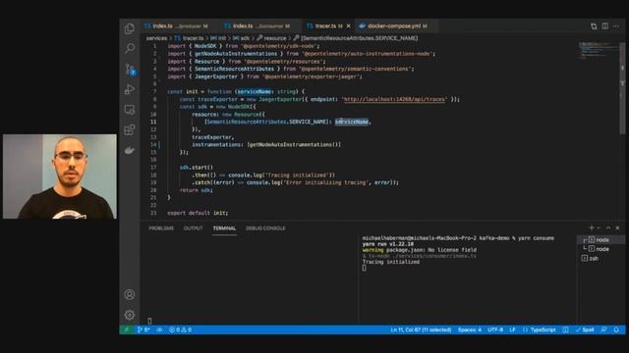Add a new terminal with plus icon
Viewport: 629px width, 353px height.
click(x=591, y=227)
